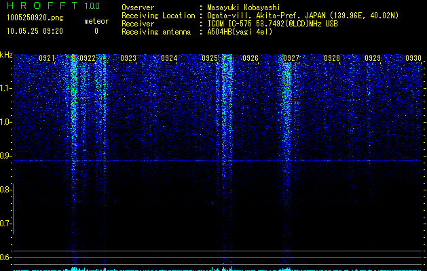Click the 0925 time marker
This screenshot has width=427, height=271.
pyautogui.click(x=210, y=58)
